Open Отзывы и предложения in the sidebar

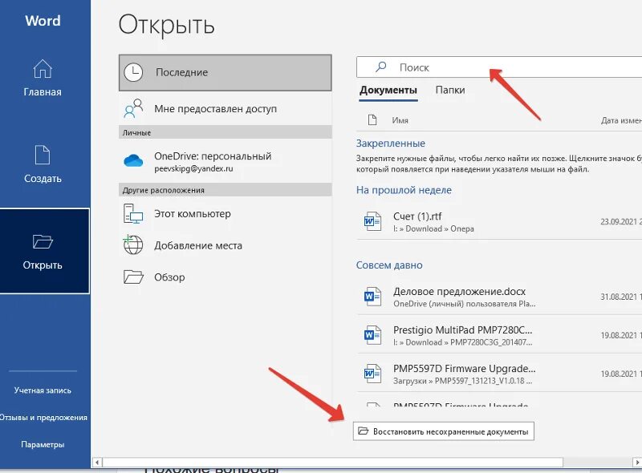(43, 418)
